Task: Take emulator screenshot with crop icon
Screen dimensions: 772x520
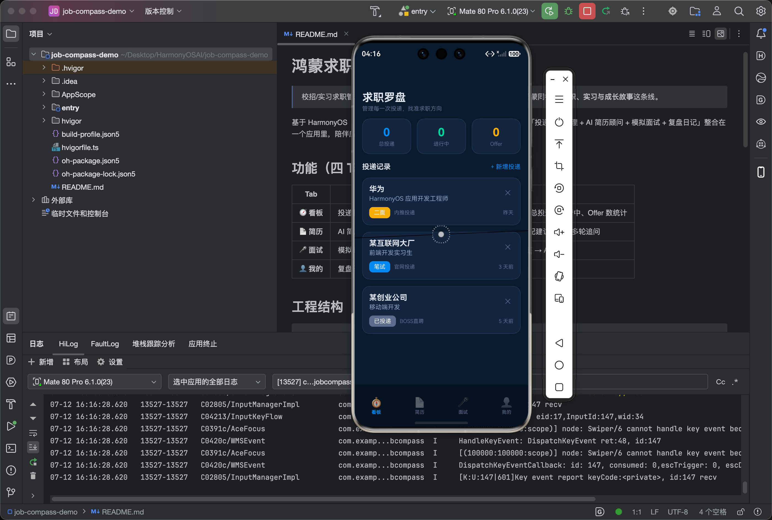Action: (559, 166)
